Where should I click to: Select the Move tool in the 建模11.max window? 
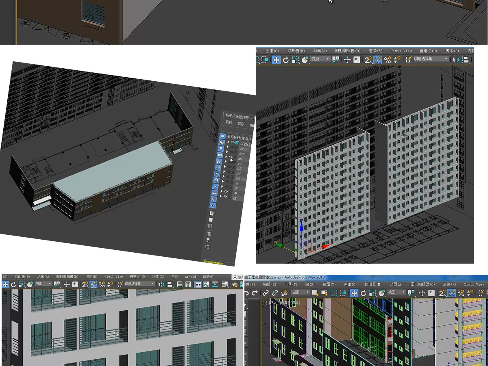pos(354,292)
